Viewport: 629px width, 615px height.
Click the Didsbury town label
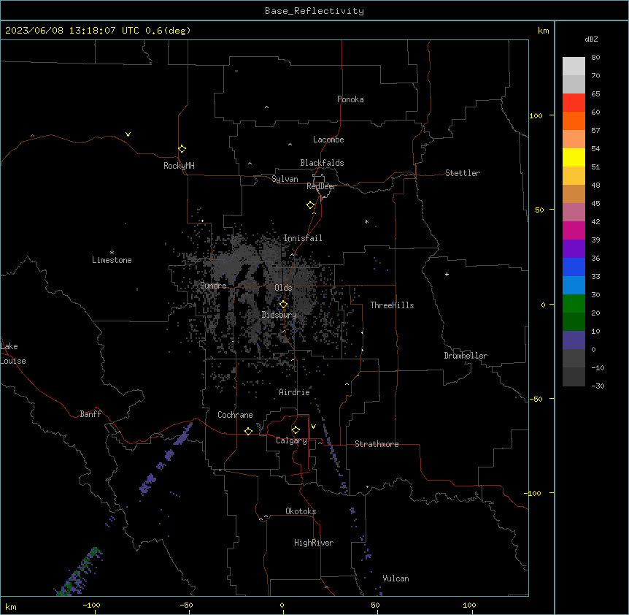pos(279,315)
